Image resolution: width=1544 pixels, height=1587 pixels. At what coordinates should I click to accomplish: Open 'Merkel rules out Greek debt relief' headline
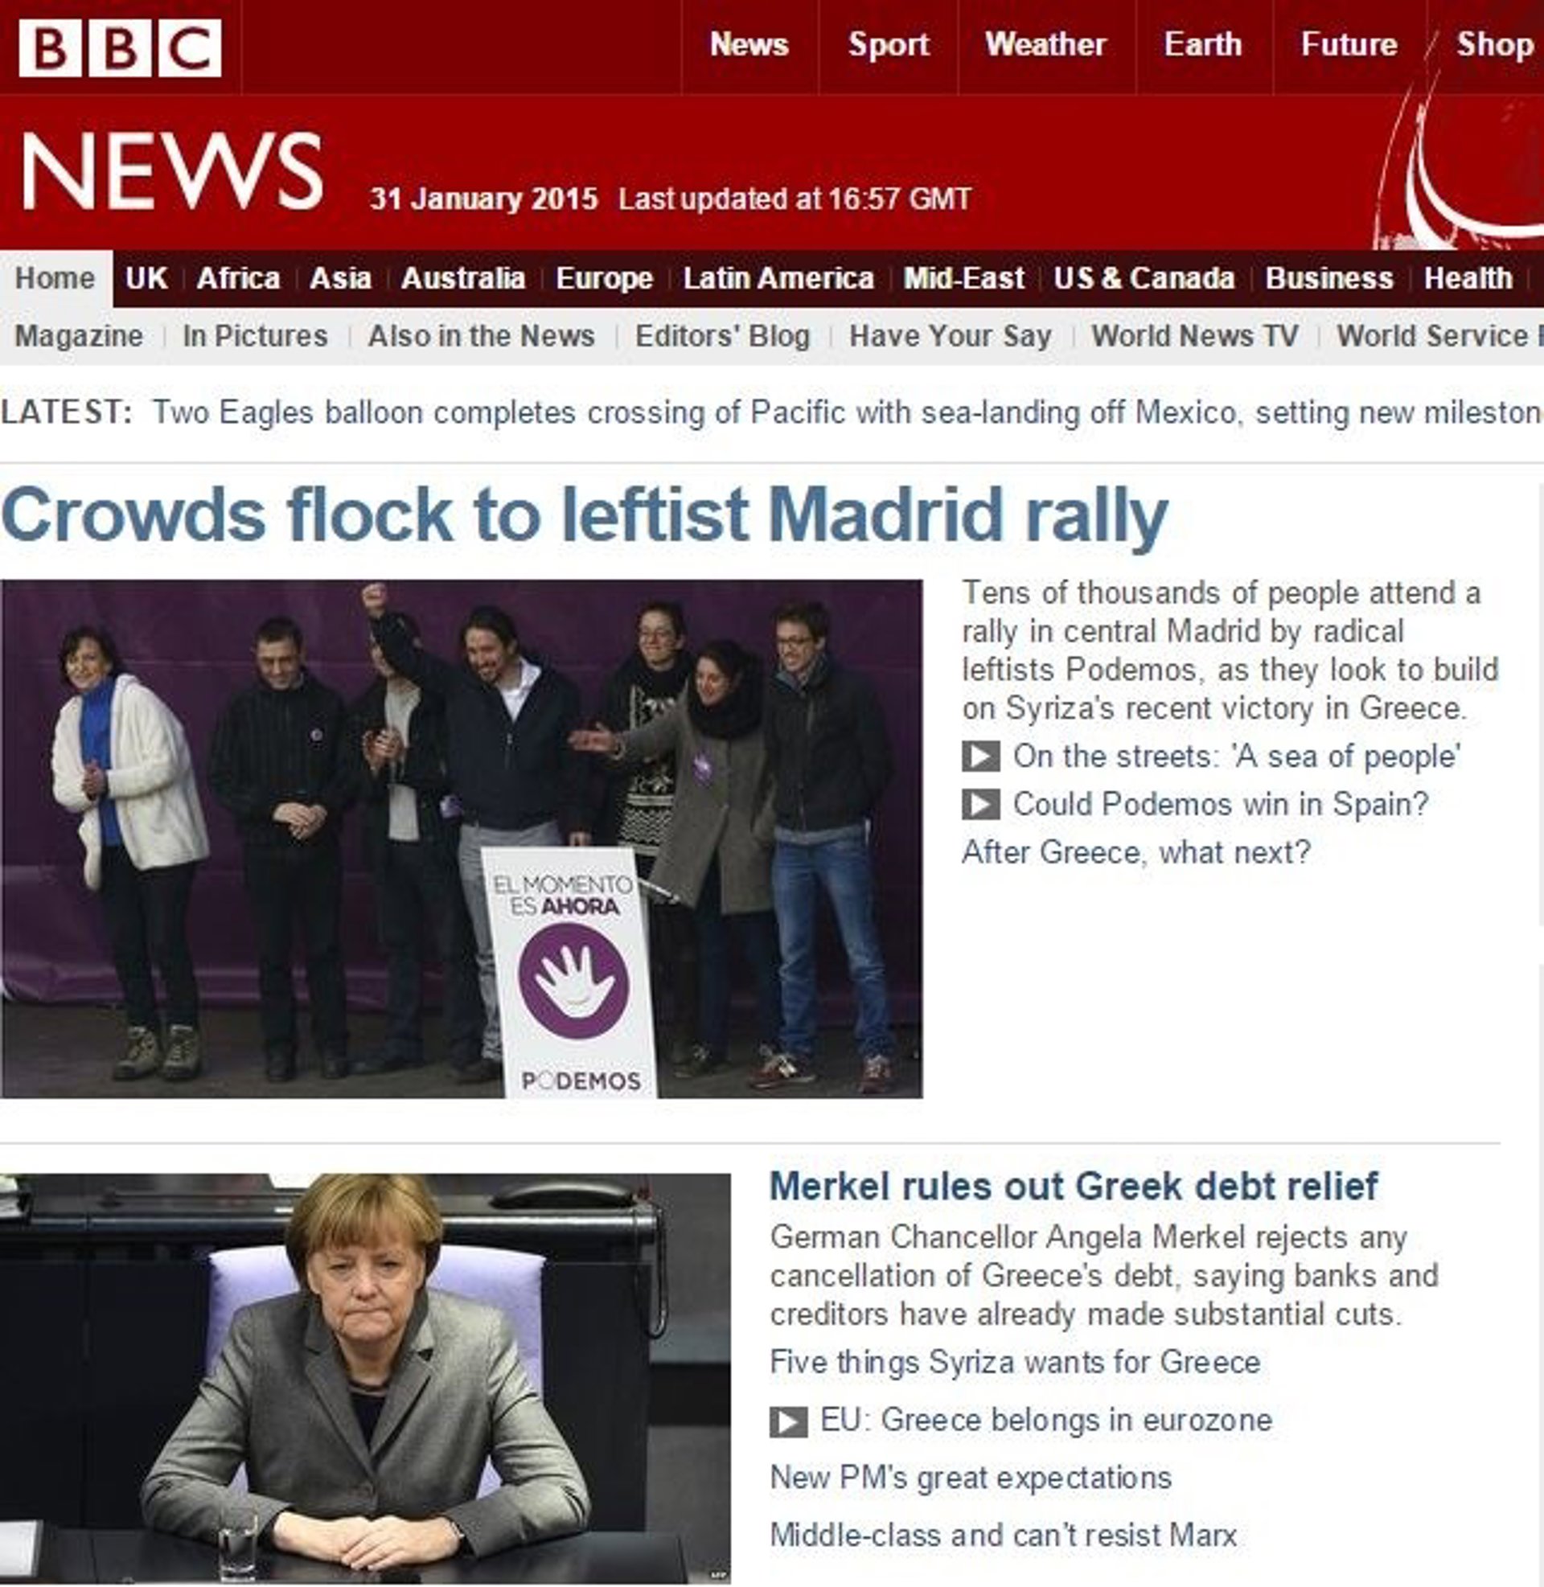(x=1073, y=1187)
